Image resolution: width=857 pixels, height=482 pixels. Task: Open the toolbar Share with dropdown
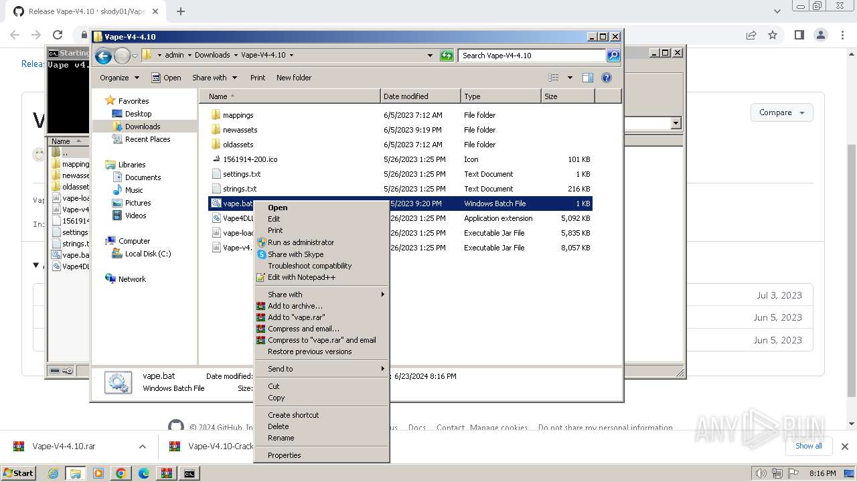point(214,78)
